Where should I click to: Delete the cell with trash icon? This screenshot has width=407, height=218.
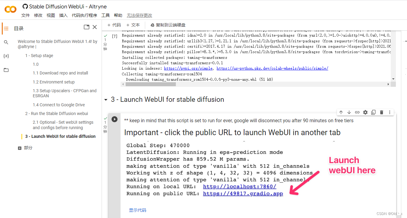point(381,112)
